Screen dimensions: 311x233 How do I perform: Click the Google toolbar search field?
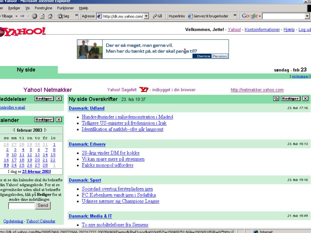(x=284, y=16)
